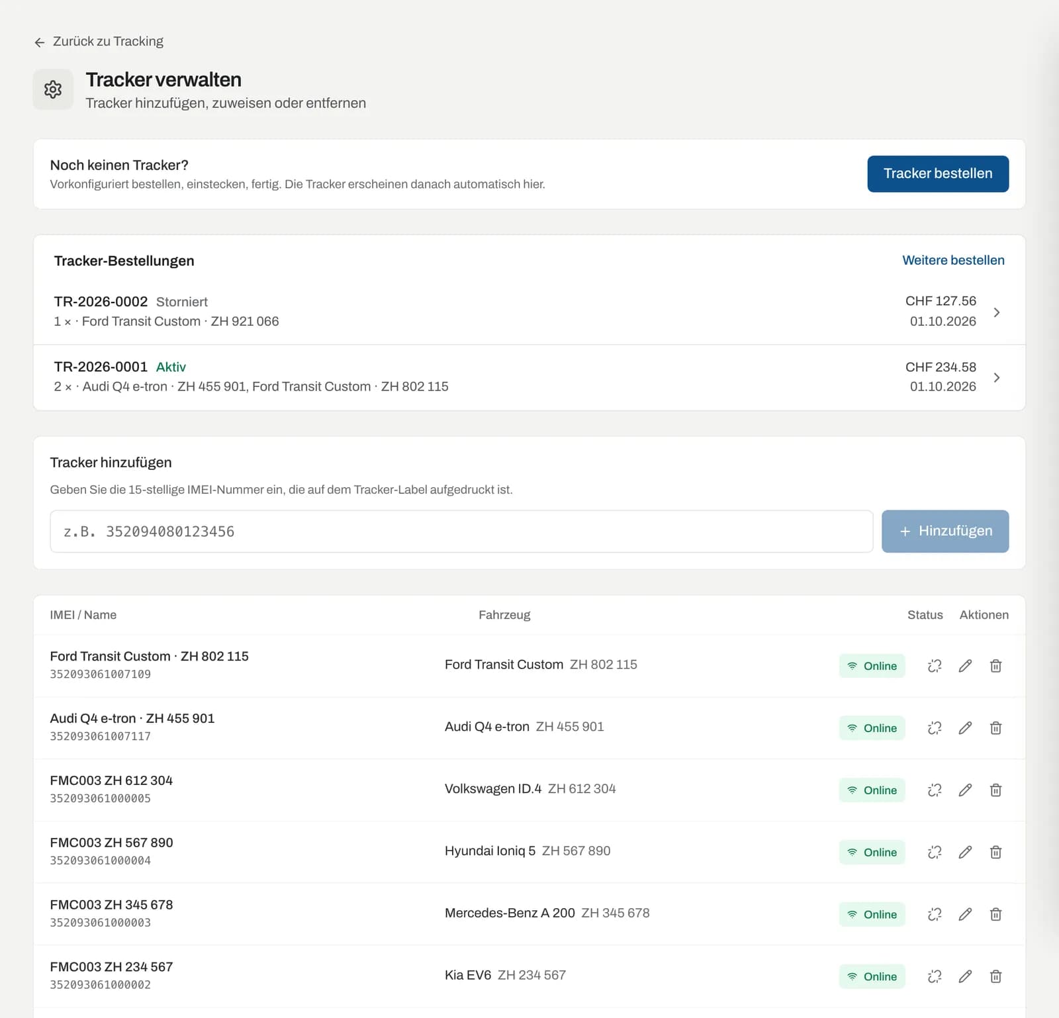Click the IMEI / Name column header
The height and width of the screenshot is (1018, 1059).
click(83, 615)
